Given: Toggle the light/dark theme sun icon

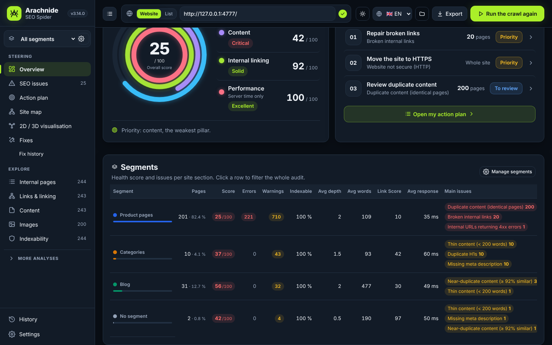Looking at the screenshot, I should 363,14.
